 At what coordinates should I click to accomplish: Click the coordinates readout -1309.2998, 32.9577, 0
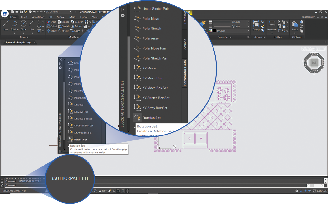13,191
